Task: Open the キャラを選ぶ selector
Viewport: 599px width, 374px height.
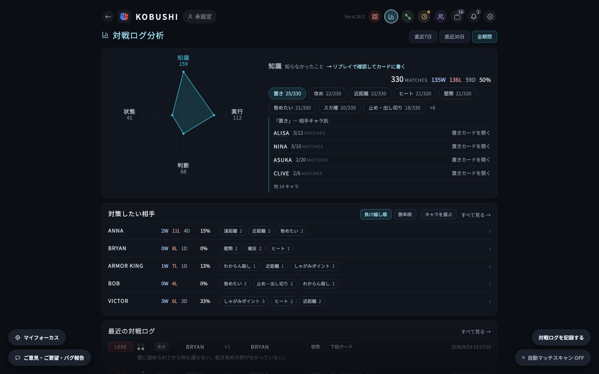Action: [438, 214]
